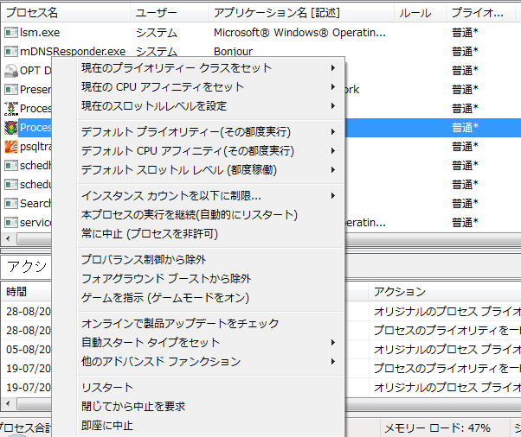Screen dimensions: 521x437
Task: Toggle プロバランス制御から除外 option
Action: [x=144, y=259]
